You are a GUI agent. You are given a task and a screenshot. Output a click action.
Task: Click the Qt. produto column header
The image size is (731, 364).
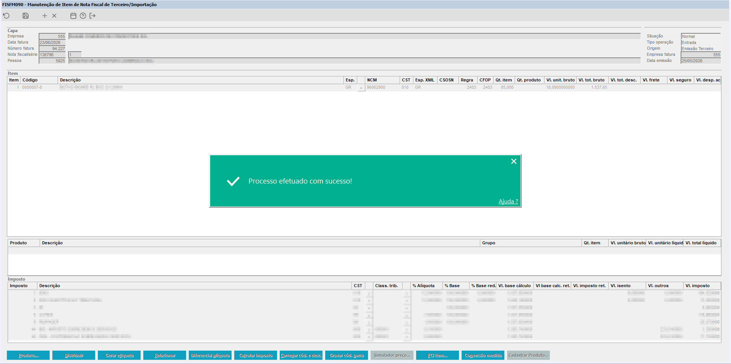(530, 80)
